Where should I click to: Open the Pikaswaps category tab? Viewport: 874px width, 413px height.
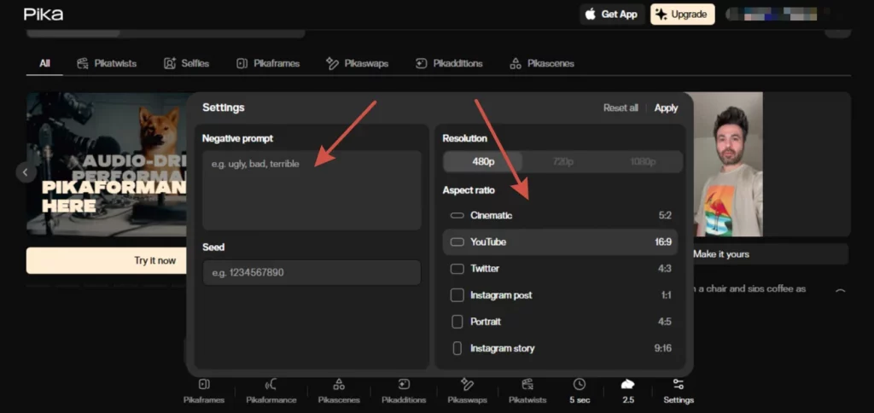coord(361,63)
